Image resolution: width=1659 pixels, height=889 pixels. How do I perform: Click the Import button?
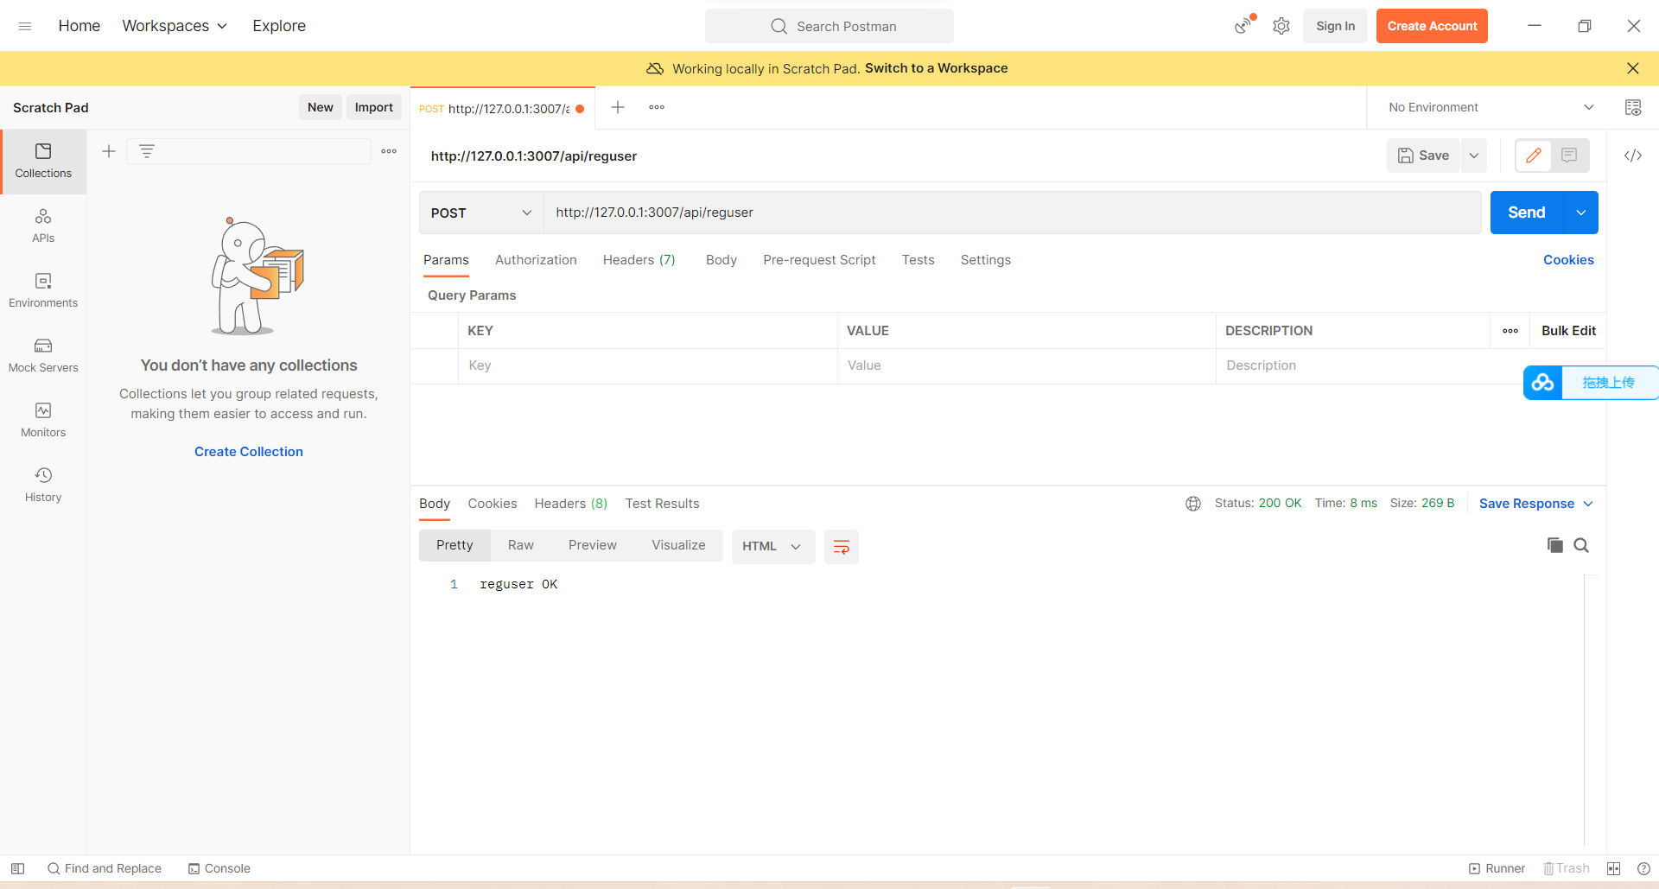tap(374, 107)
